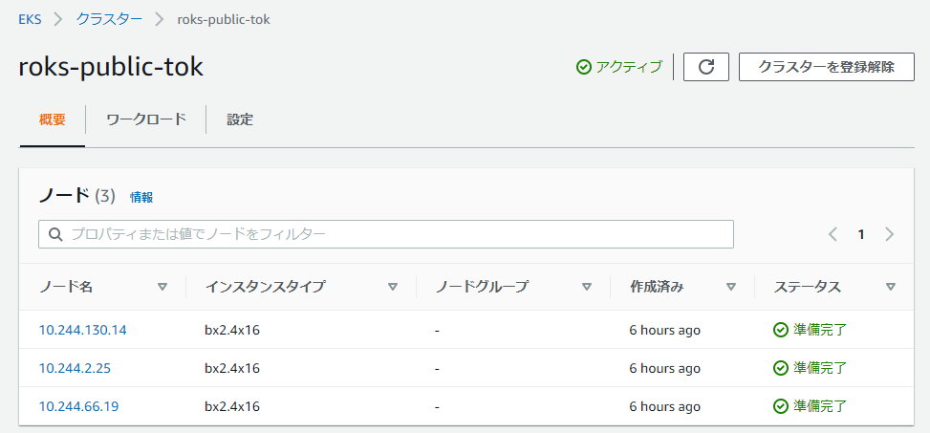The image size is (930, 433).
Task: Sort by ノードグループ column arrow
Action: pyautogui.click(x=587, y=287)
